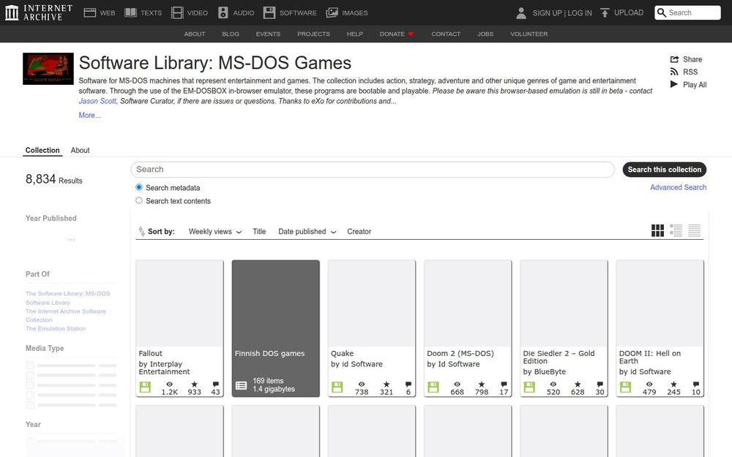Open the Images section icon

click(332, 12)
